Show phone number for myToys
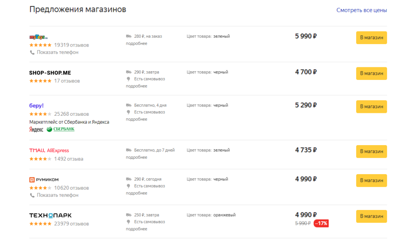The image size is (407, 239). (x=57, y=52)
